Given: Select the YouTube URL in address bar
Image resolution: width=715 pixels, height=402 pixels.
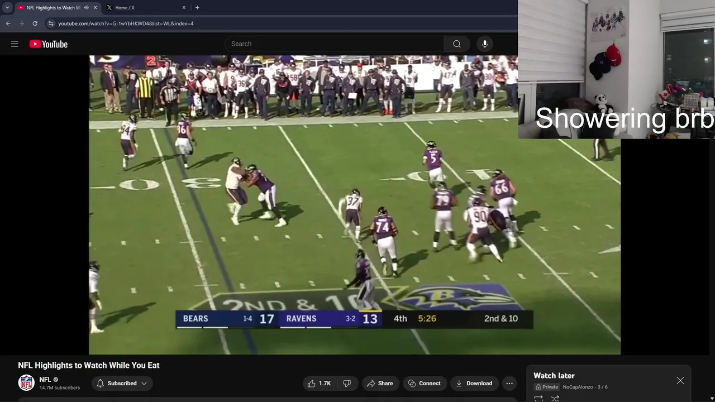Looking at the screenshot, I should (x=126, y=23).
